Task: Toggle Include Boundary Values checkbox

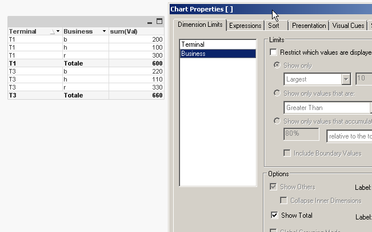Action: [288, 153]
